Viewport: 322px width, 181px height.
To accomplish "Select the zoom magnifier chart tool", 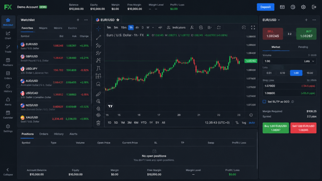I will pyautogui.click(x=98, y=84).
